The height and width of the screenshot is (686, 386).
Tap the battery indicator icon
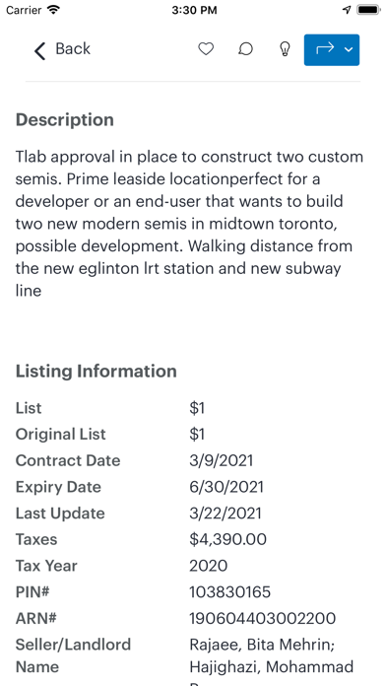[x=367, y=10]
